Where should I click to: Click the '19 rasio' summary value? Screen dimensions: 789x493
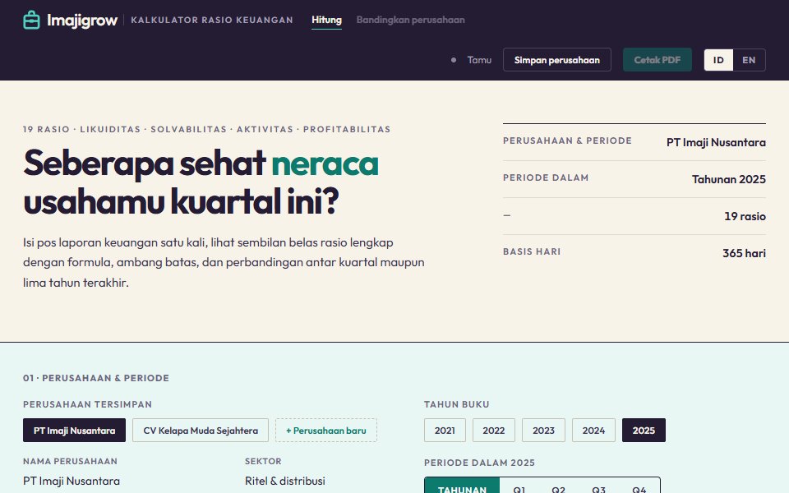[x=745, y=216]
